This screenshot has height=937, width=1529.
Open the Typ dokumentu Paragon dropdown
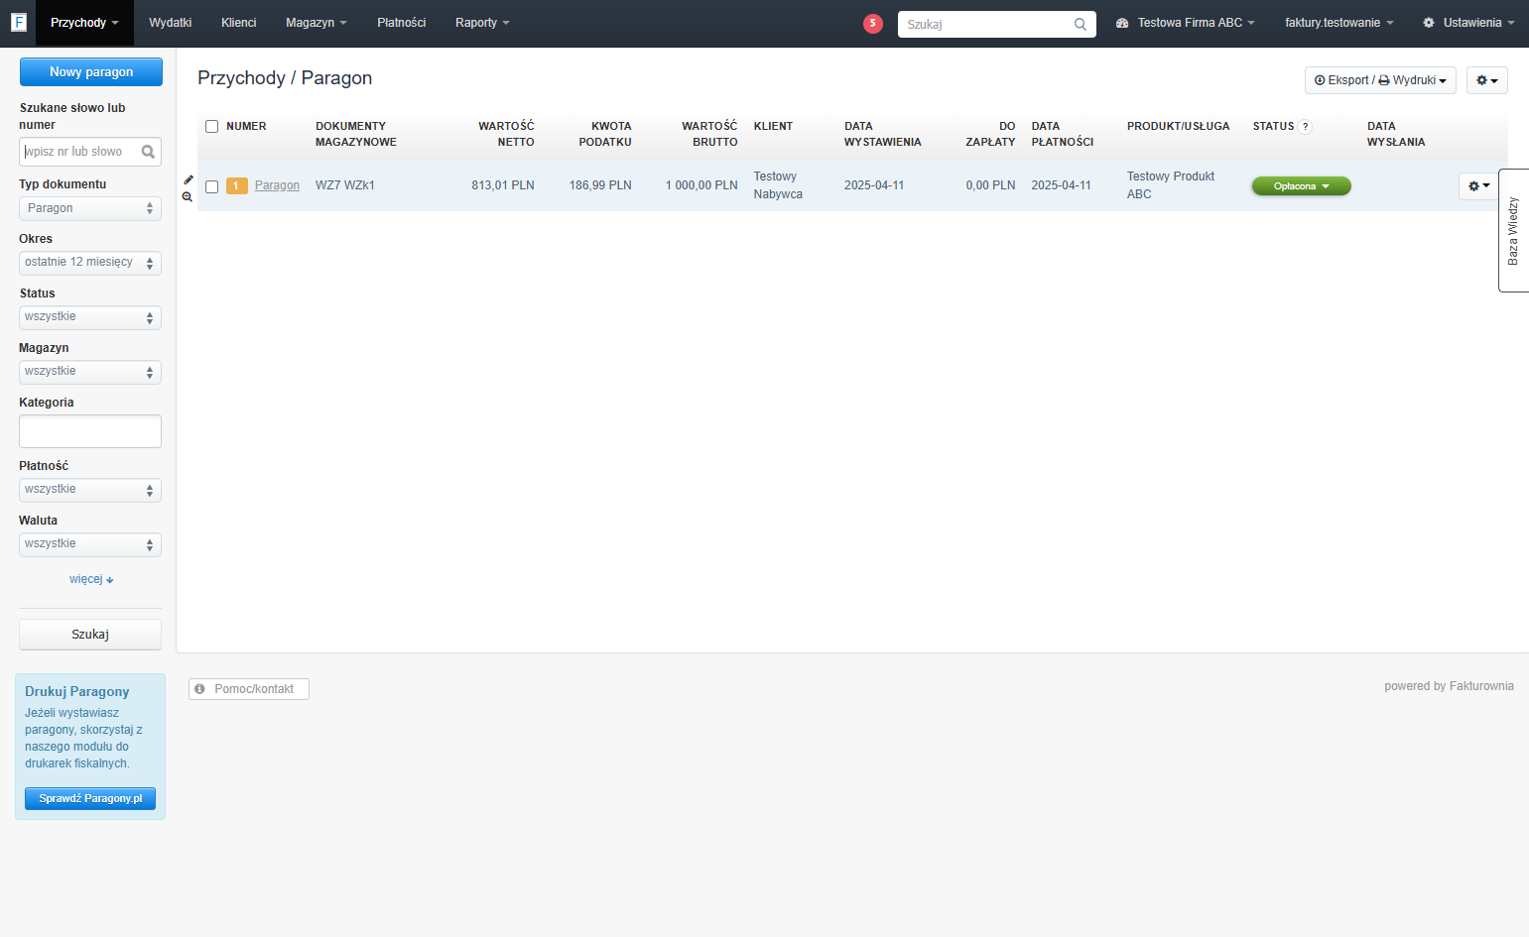coord(90,208)
